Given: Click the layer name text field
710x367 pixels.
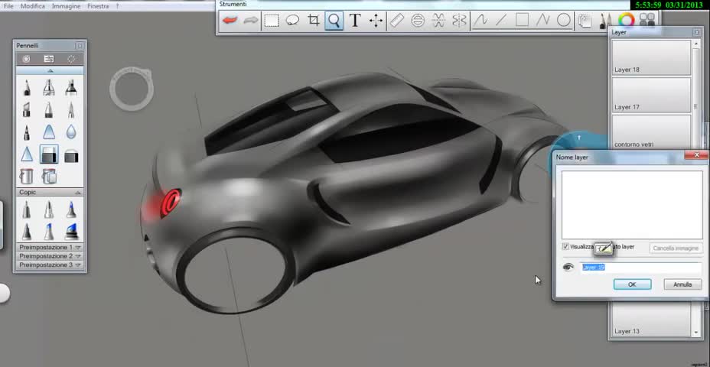Looking at the screenshot, I should [640, 268].
